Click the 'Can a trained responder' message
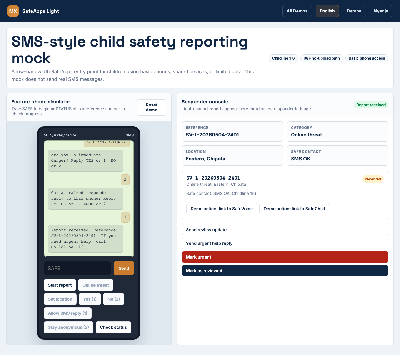Viewport: 400px width, 355px height. pyautogui.click(x=86, y=199)
